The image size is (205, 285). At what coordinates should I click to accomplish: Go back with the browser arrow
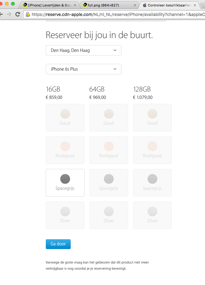click(1, 14)
